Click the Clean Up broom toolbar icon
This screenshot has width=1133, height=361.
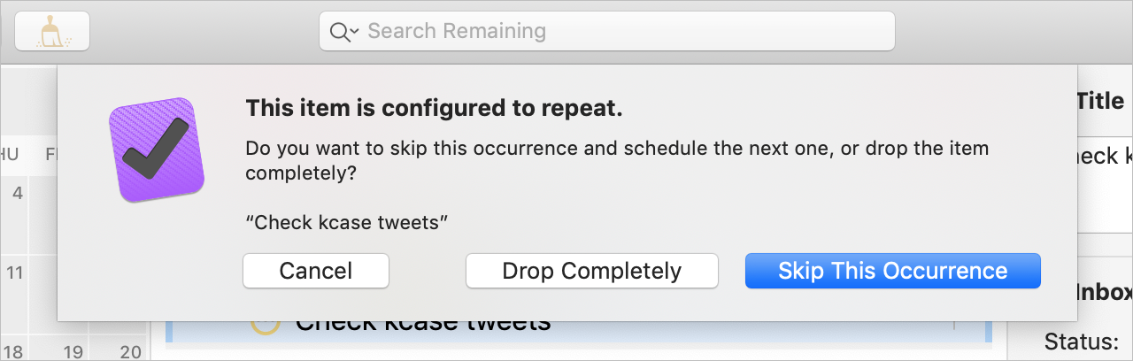[51, 31]
